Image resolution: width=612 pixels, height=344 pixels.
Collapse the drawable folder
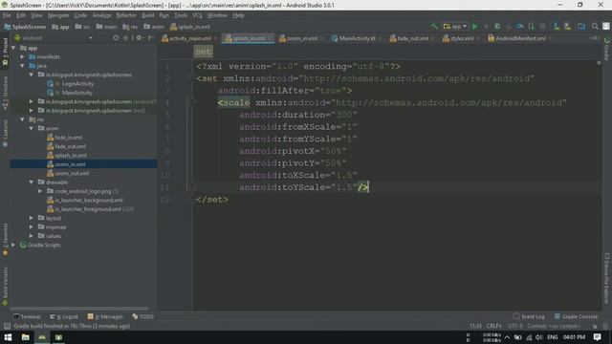(x=32, y=183)
